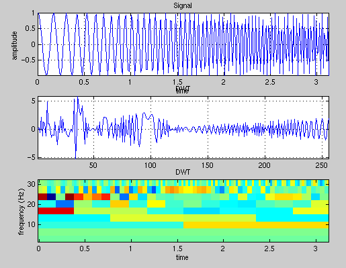Click the "DWT" title above the colored scalogram
The image size is (346, 268).
tap(183, 172)
